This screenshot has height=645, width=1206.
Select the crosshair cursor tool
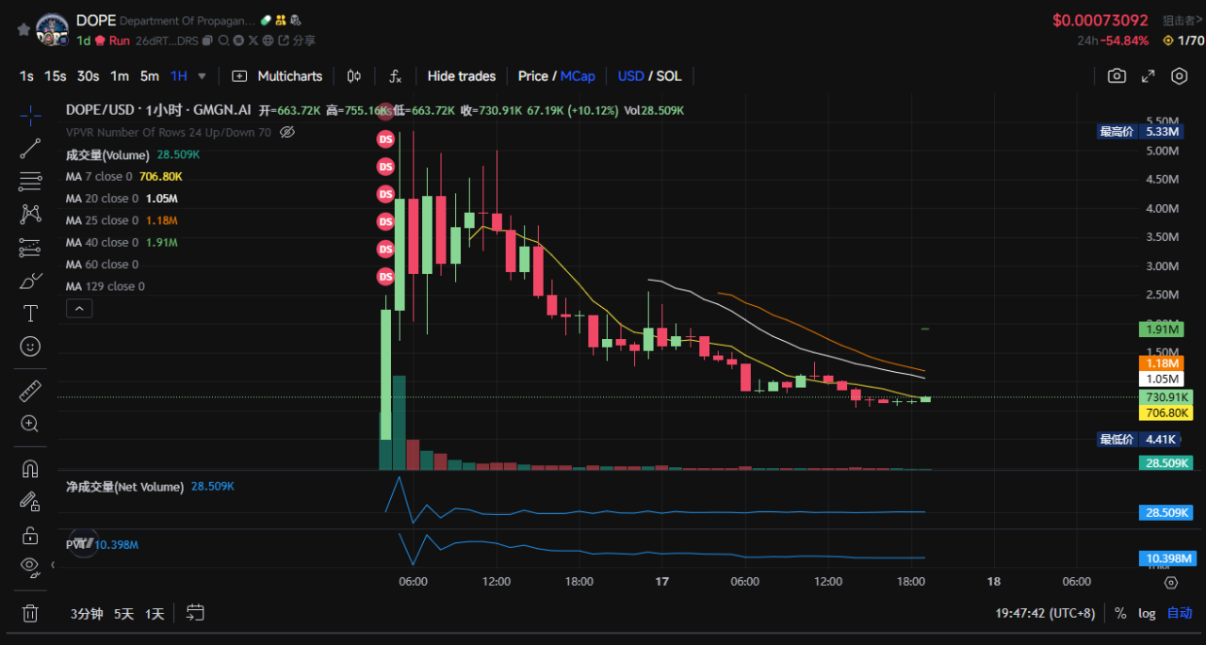click(x=30, y=115)
